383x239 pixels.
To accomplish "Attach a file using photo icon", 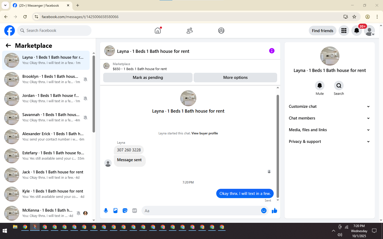I will click(115, 211).
